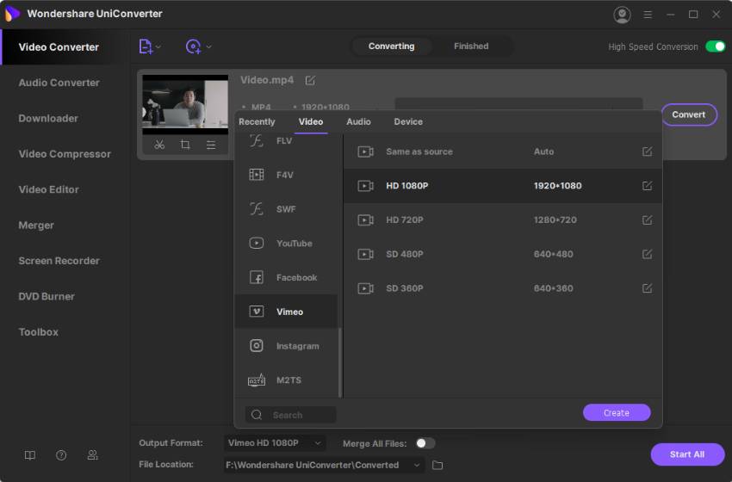Toggle High Speed Conversion switch

click(x=715, y=46)
